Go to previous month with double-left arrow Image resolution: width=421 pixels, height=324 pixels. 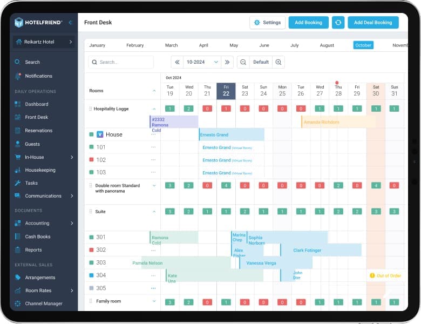point(177,62)
